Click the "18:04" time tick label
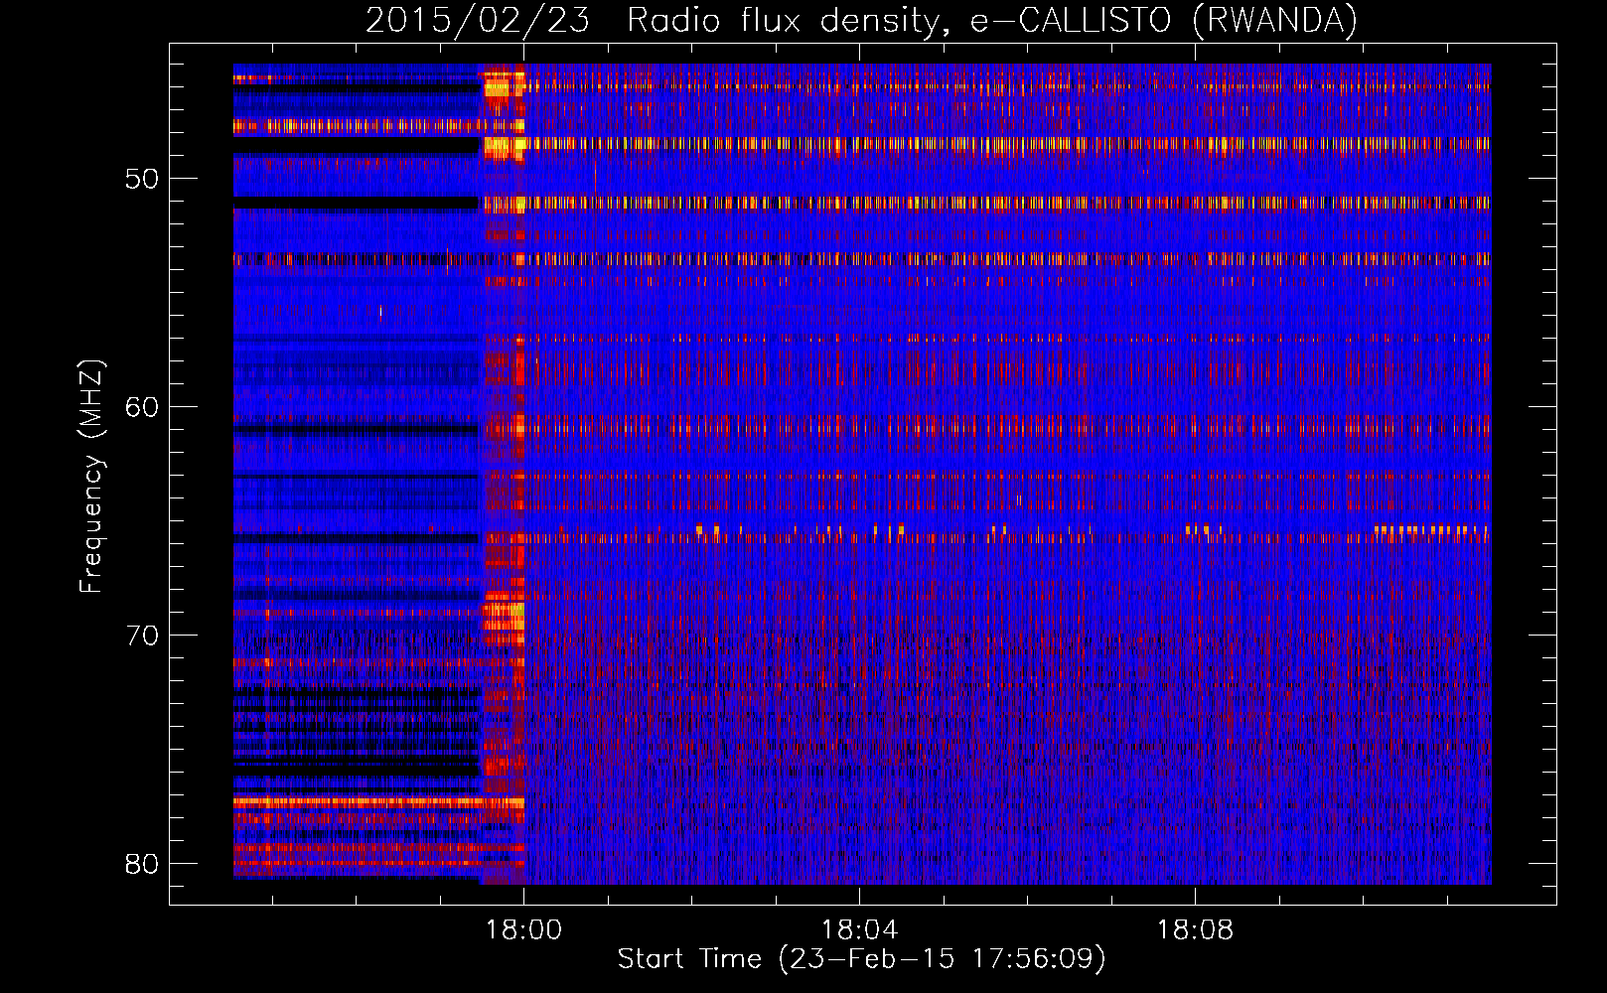The height and width of the screenshot is (993, 1607). pyautogui.click(x=859, y=930)
